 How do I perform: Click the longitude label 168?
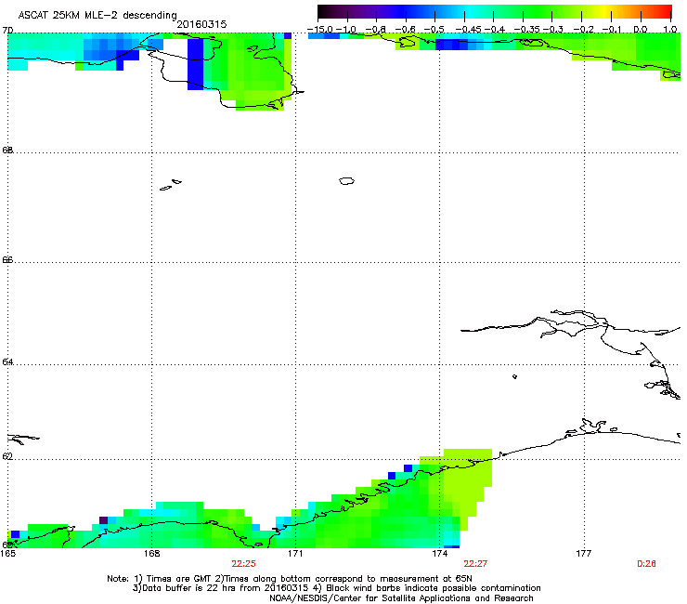pos(151,554)
